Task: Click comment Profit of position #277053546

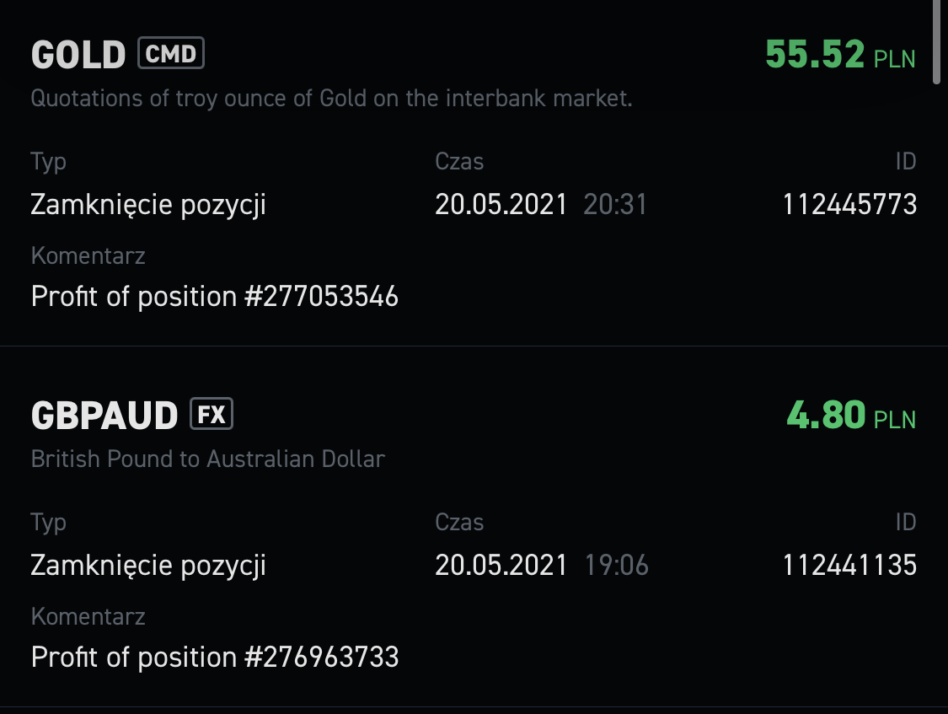Action: point(215,296)
